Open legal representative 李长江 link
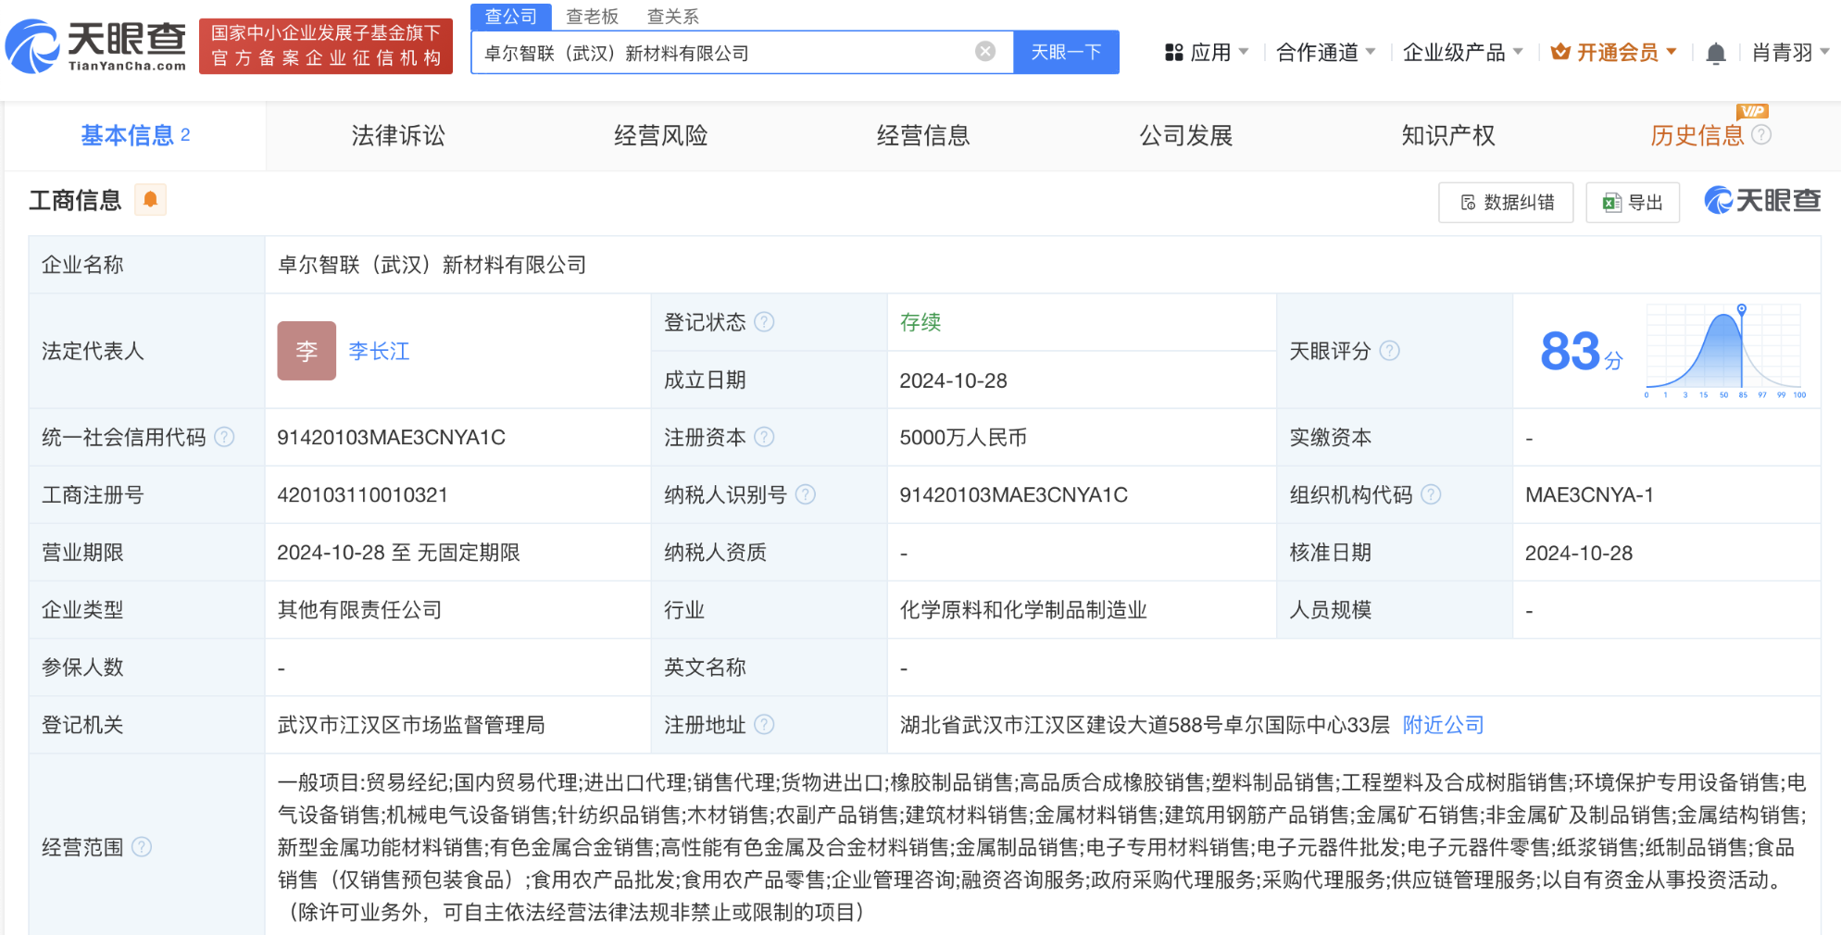 379,351
